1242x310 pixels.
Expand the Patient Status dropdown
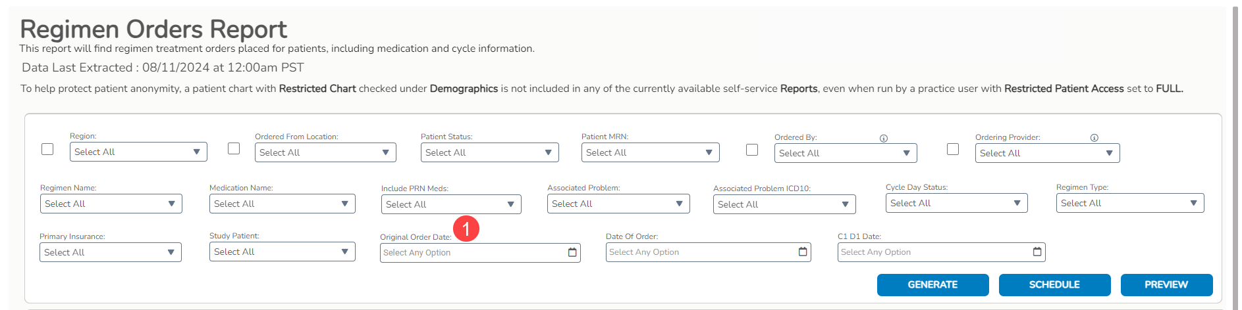(489, 152)
